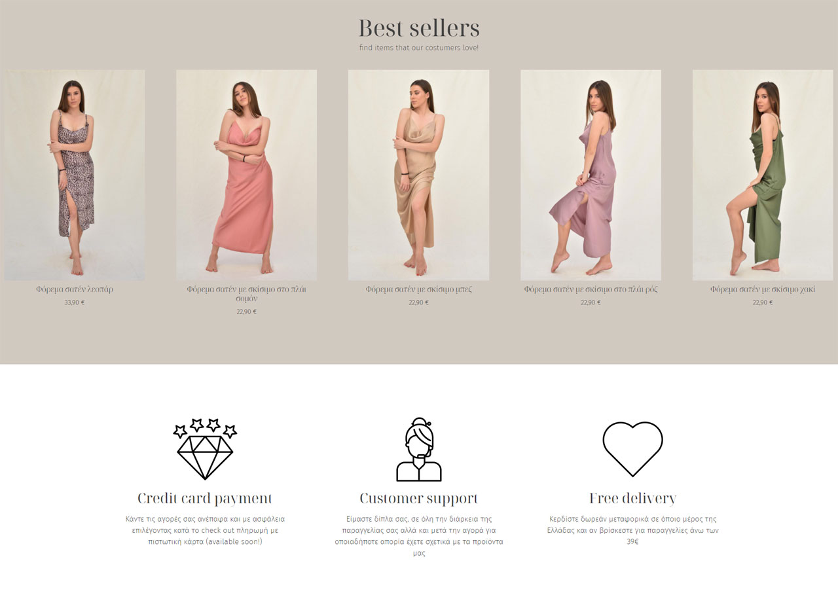This screenshot has width=838, height=610.
Task: Click the price under the khaki dress
Action: coord(763,302)
